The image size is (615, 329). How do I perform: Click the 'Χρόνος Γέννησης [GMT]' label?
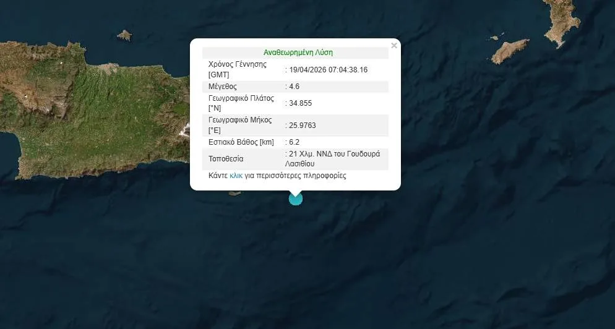click(237, 70)
